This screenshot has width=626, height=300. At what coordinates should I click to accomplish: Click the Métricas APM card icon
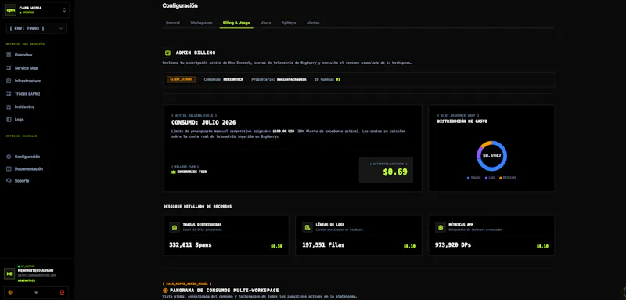(441, 227)
